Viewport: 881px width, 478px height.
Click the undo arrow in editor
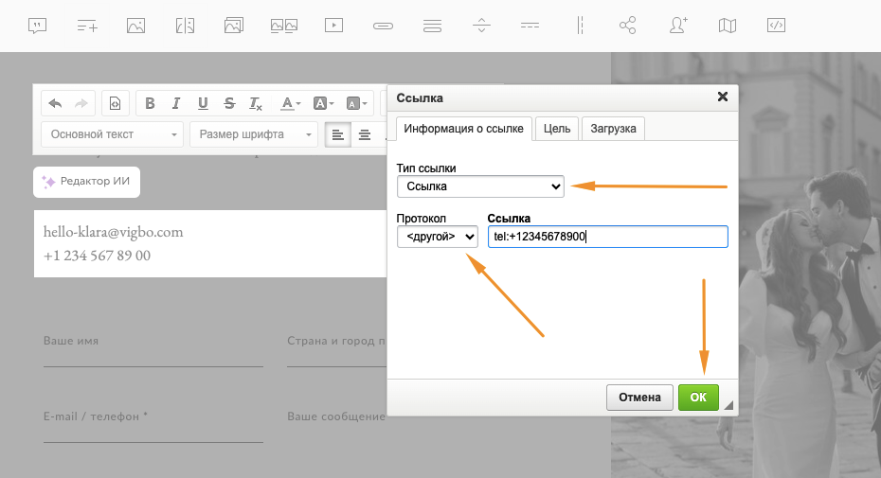[55, 104]
